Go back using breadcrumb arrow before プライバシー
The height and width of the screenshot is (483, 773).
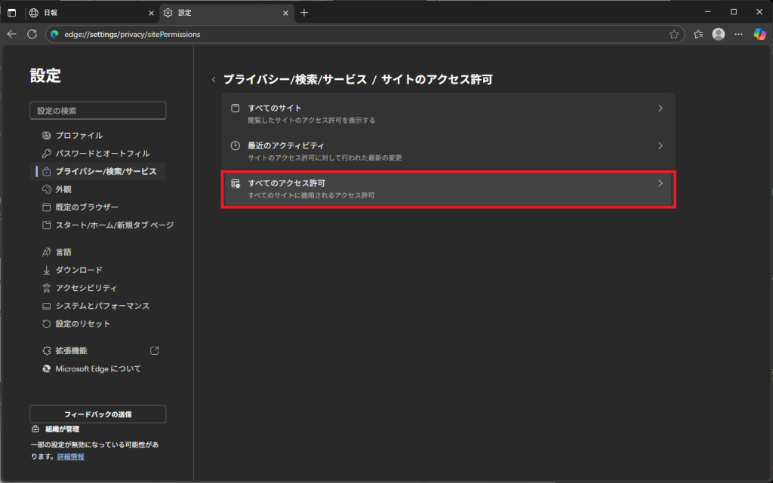(214, 80)
